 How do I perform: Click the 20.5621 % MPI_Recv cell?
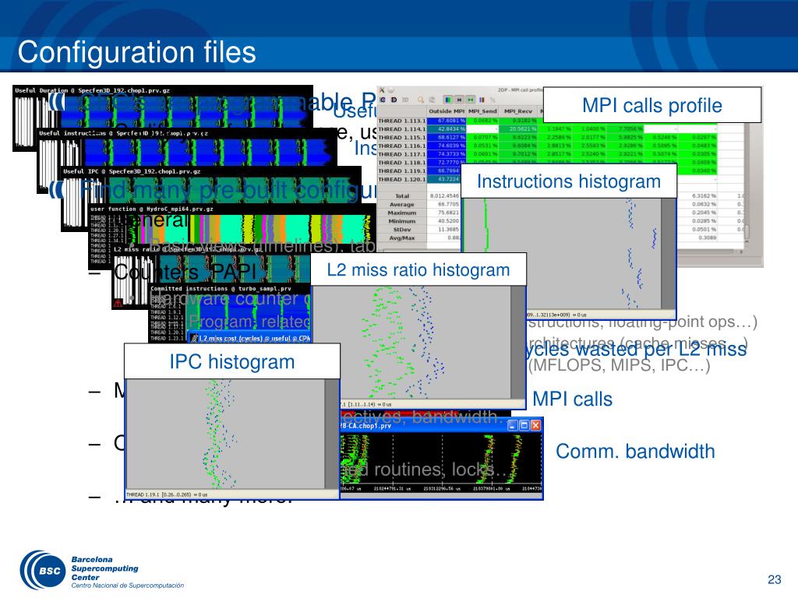click(518, 129)
